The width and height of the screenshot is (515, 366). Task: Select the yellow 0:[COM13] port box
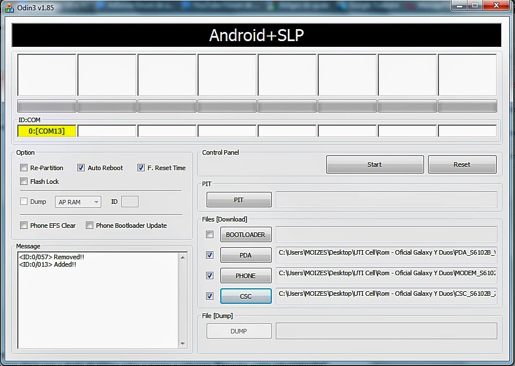[47, 131]
